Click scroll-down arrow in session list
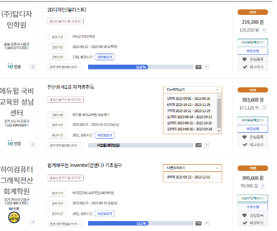This screenshot has width=277, height=231. click(219, 131)
